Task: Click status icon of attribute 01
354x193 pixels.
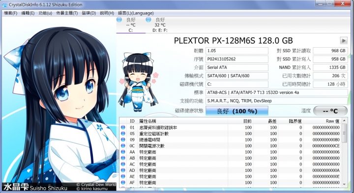Action: click(x=123, y=127)
